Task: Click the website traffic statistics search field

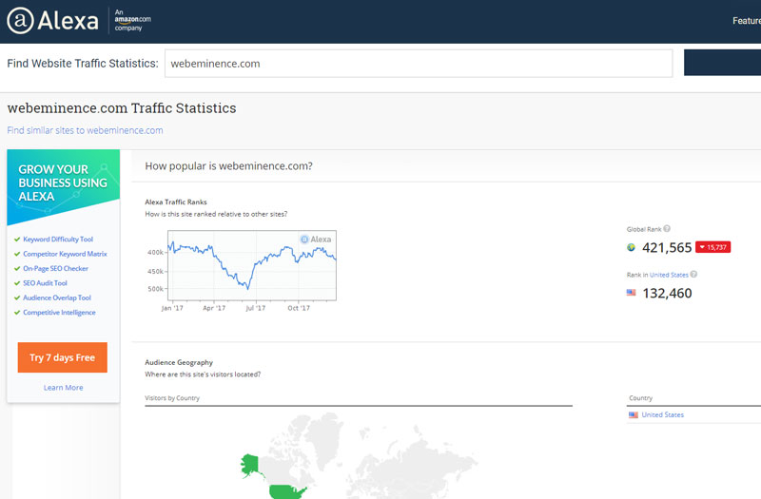Action: point(419,63)
